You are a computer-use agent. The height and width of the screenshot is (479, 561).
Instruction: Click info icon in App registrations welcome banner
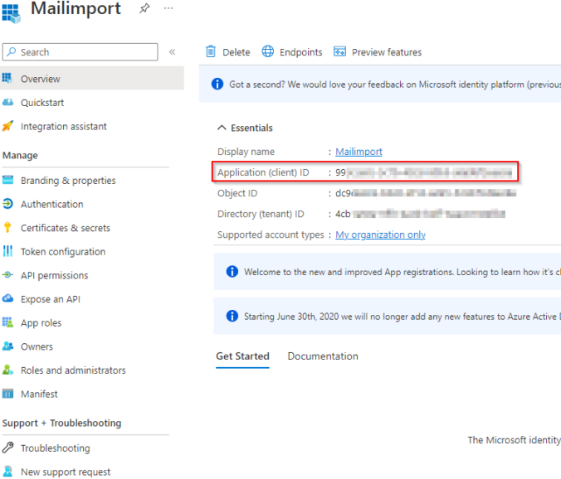point(232,272)
